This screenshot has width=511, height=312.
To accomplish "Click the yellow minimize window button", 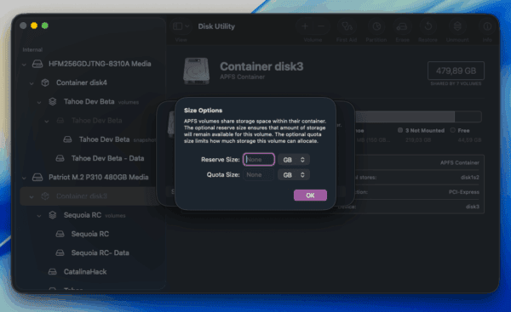I will pyautogui.click(x=34, y=26).
